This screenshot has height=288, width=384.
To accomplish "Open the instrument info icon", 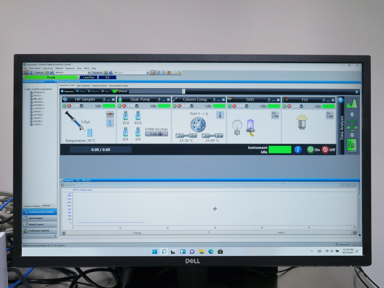I will coord(298,150).
